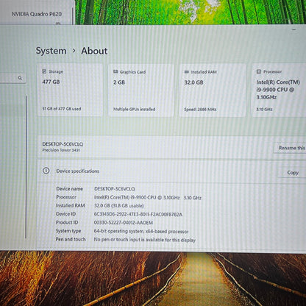Screen dimensions: 306x306
Task: Click the search magnifier icon
Action: click(x=20, y=78)
